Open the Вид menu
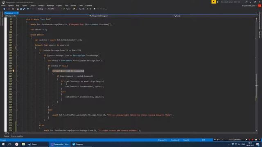 tap(18, 5)
